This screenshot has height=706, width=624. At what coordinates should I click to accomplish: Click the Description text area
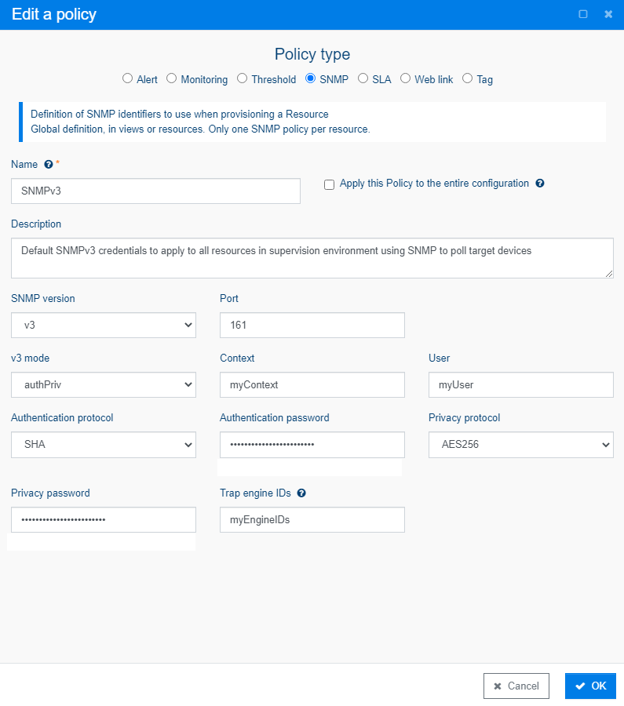(x=312, y=258)
